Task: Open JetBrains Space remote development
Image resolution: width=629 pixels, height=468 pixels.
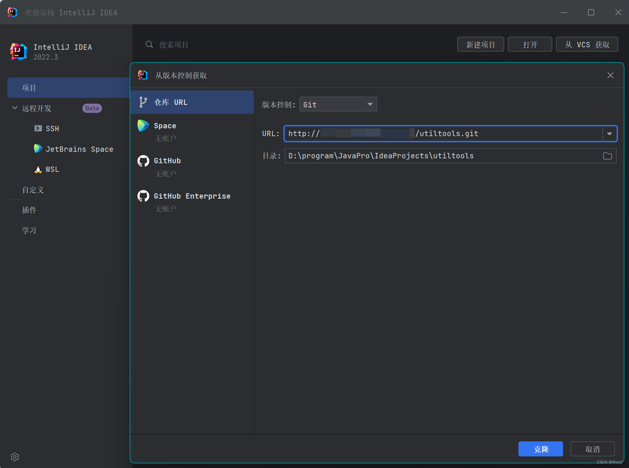Action: (x=79, y=149)
